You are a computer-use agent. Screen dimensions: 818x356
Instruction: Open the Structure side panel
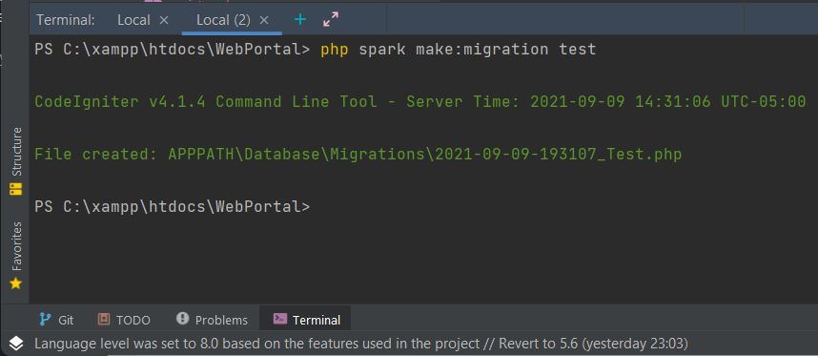[x=16, y=160]
